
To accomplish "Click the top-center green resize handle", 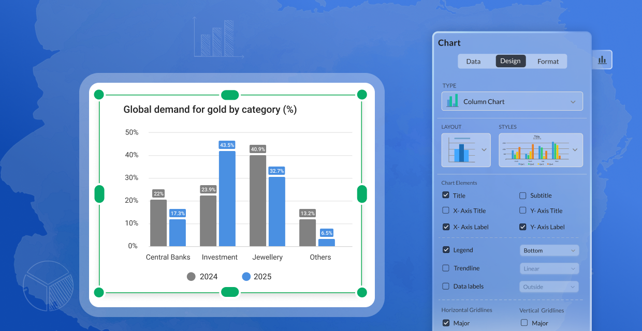I will pos(230,95).
